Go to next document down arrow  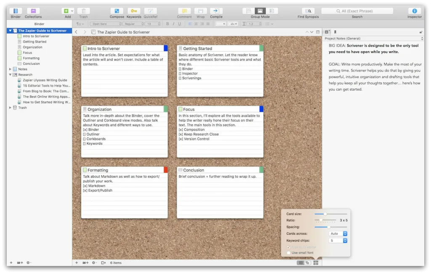(x=312, y=32)
